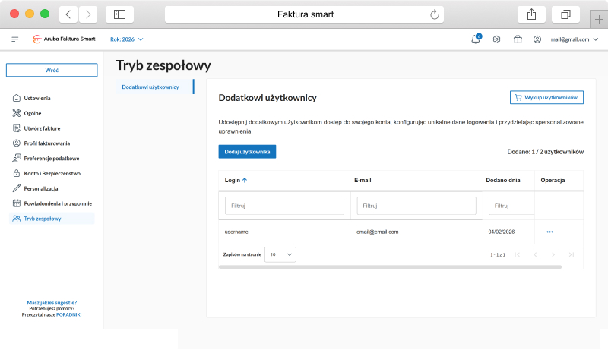Screen dimensions: 608x353
Task: Open the records per page dropdown
Action: (280, 255)
